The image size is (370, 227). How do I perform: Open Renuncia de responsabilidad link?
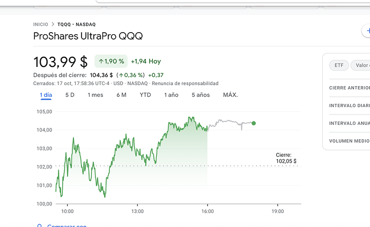click(x=185, y=84)
